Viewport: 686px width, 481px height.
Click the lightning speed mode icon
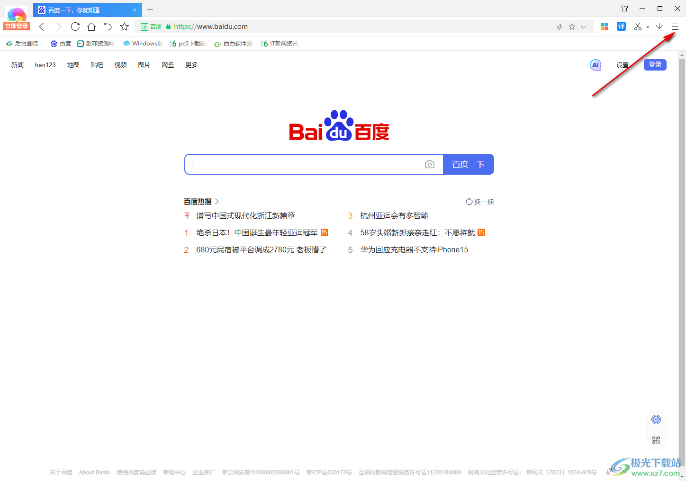pos(560,27)
